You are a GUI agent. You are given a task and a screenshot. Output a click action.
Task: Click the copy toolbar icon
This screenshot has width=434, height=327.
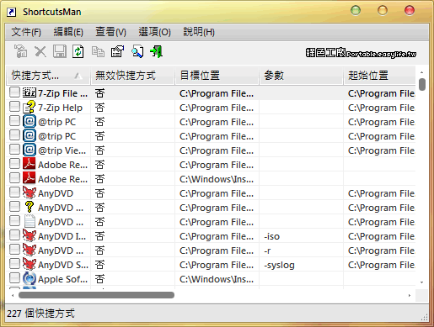tap(98, 52)
